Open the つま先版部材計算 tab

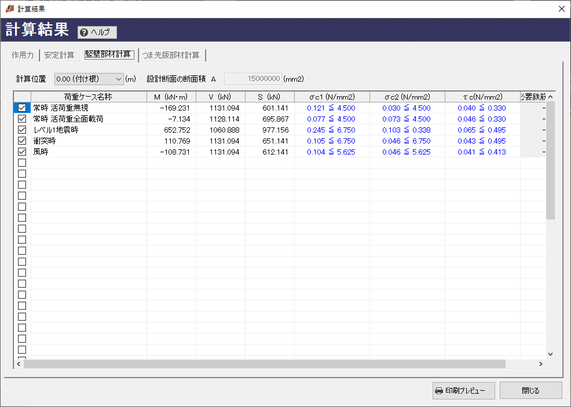pyautogui.click(x=171, y=56)
